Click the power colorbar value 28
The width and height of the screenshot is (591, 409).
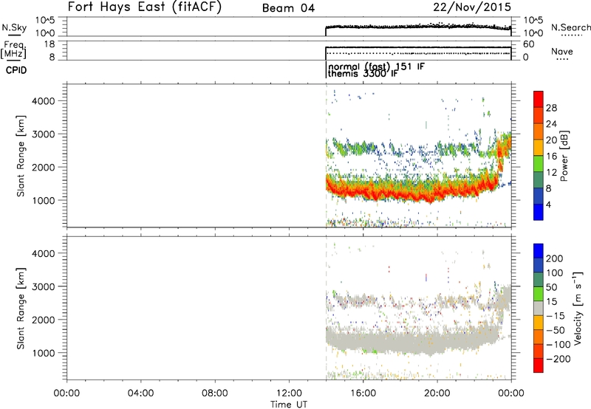tap(551, 108)
